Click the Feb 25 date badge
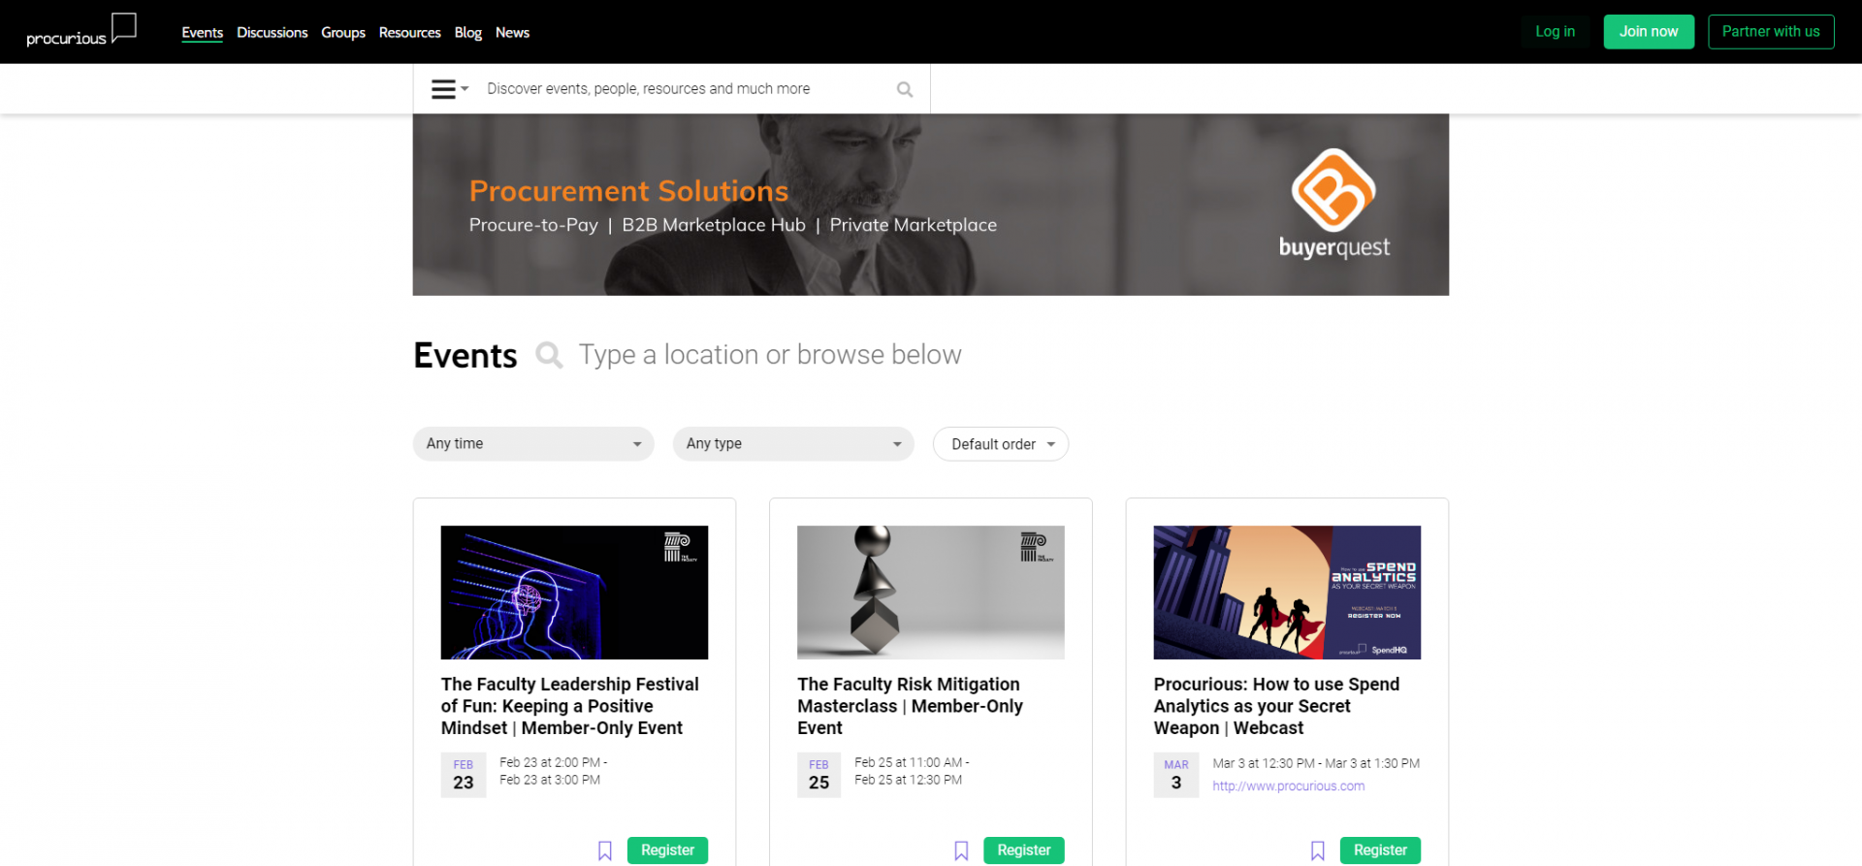1862x866 pixels. (x=819, y=775)
